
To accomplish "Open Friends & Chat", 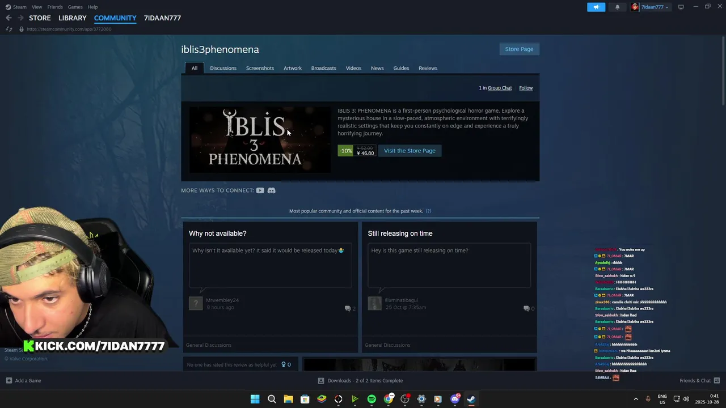I will click(699, 380).
